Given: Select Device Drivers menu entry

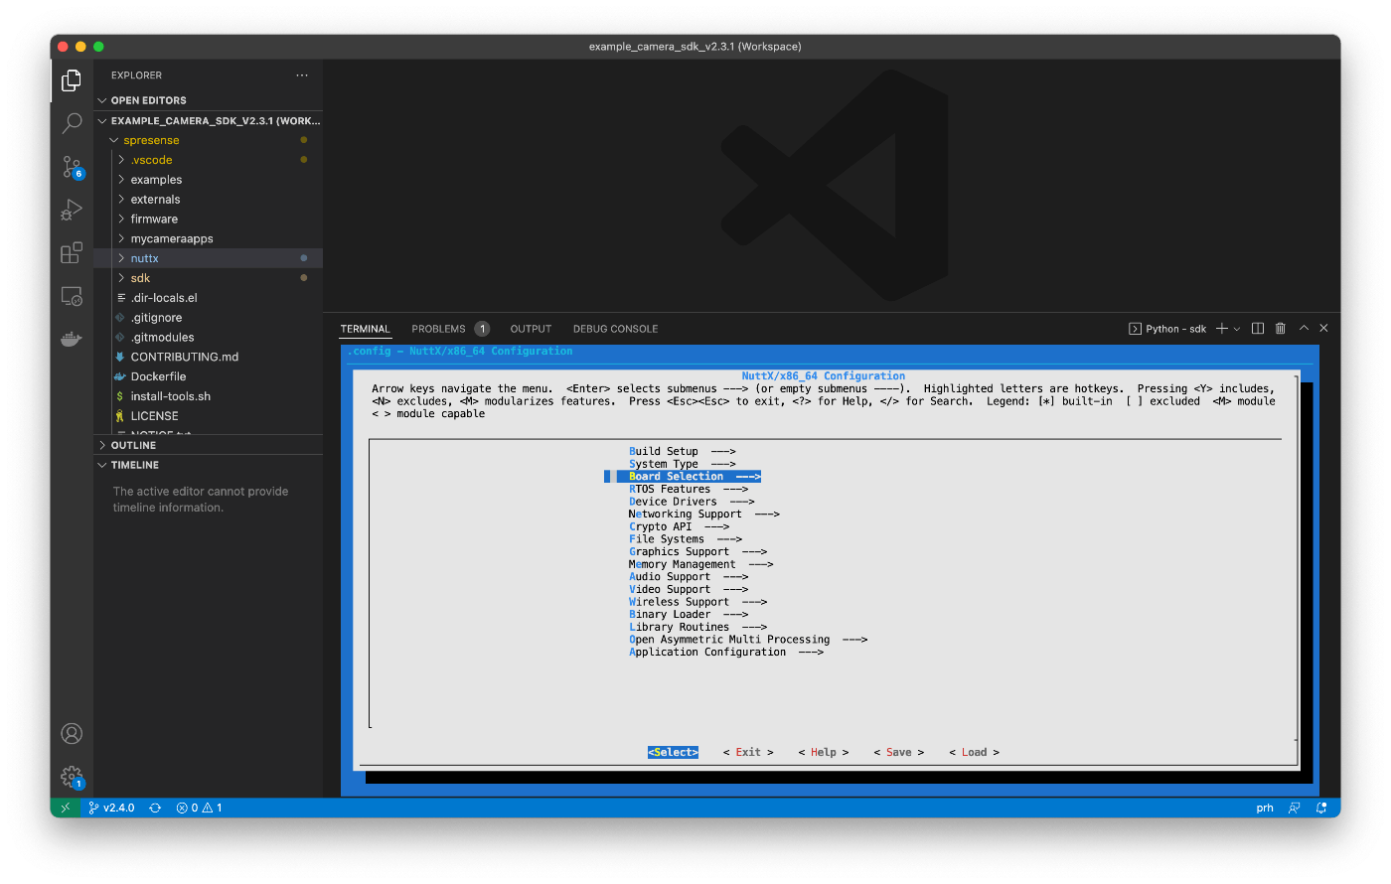Looking at the screenshot, I should click(x=691, y=502).
